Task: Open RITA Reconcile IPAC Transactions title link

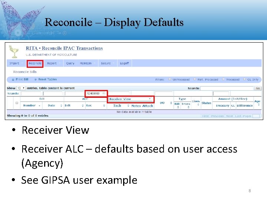Action: tap(64, 48)
